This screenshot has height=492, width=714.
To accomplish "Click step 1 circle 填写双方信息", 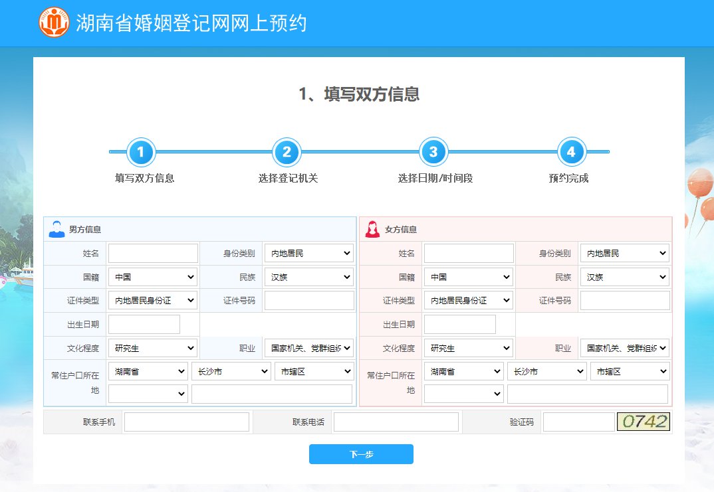I will coord(141,152).
